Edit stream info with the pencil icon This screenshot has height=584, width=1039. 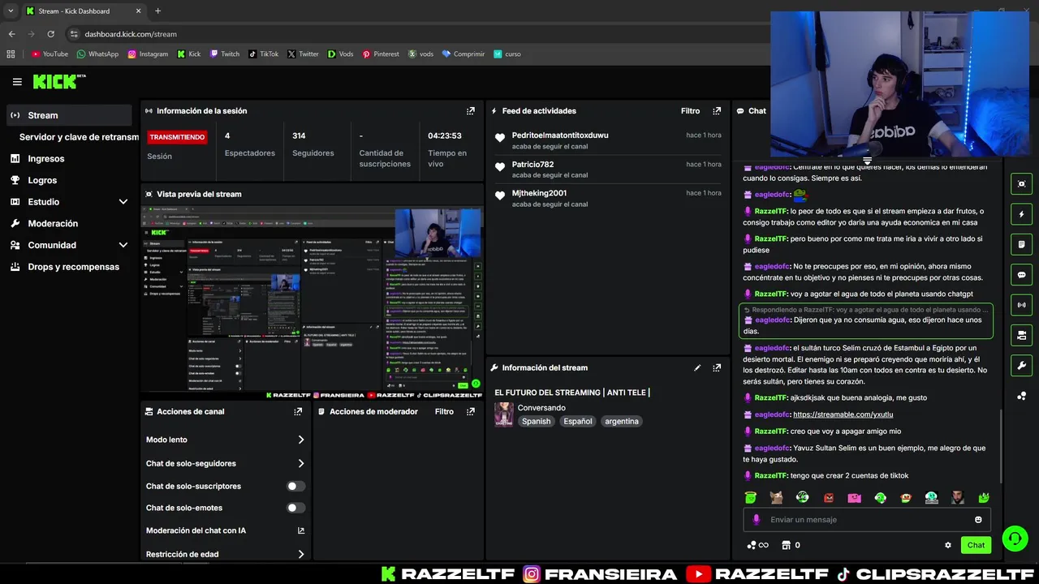click(696, 367)
